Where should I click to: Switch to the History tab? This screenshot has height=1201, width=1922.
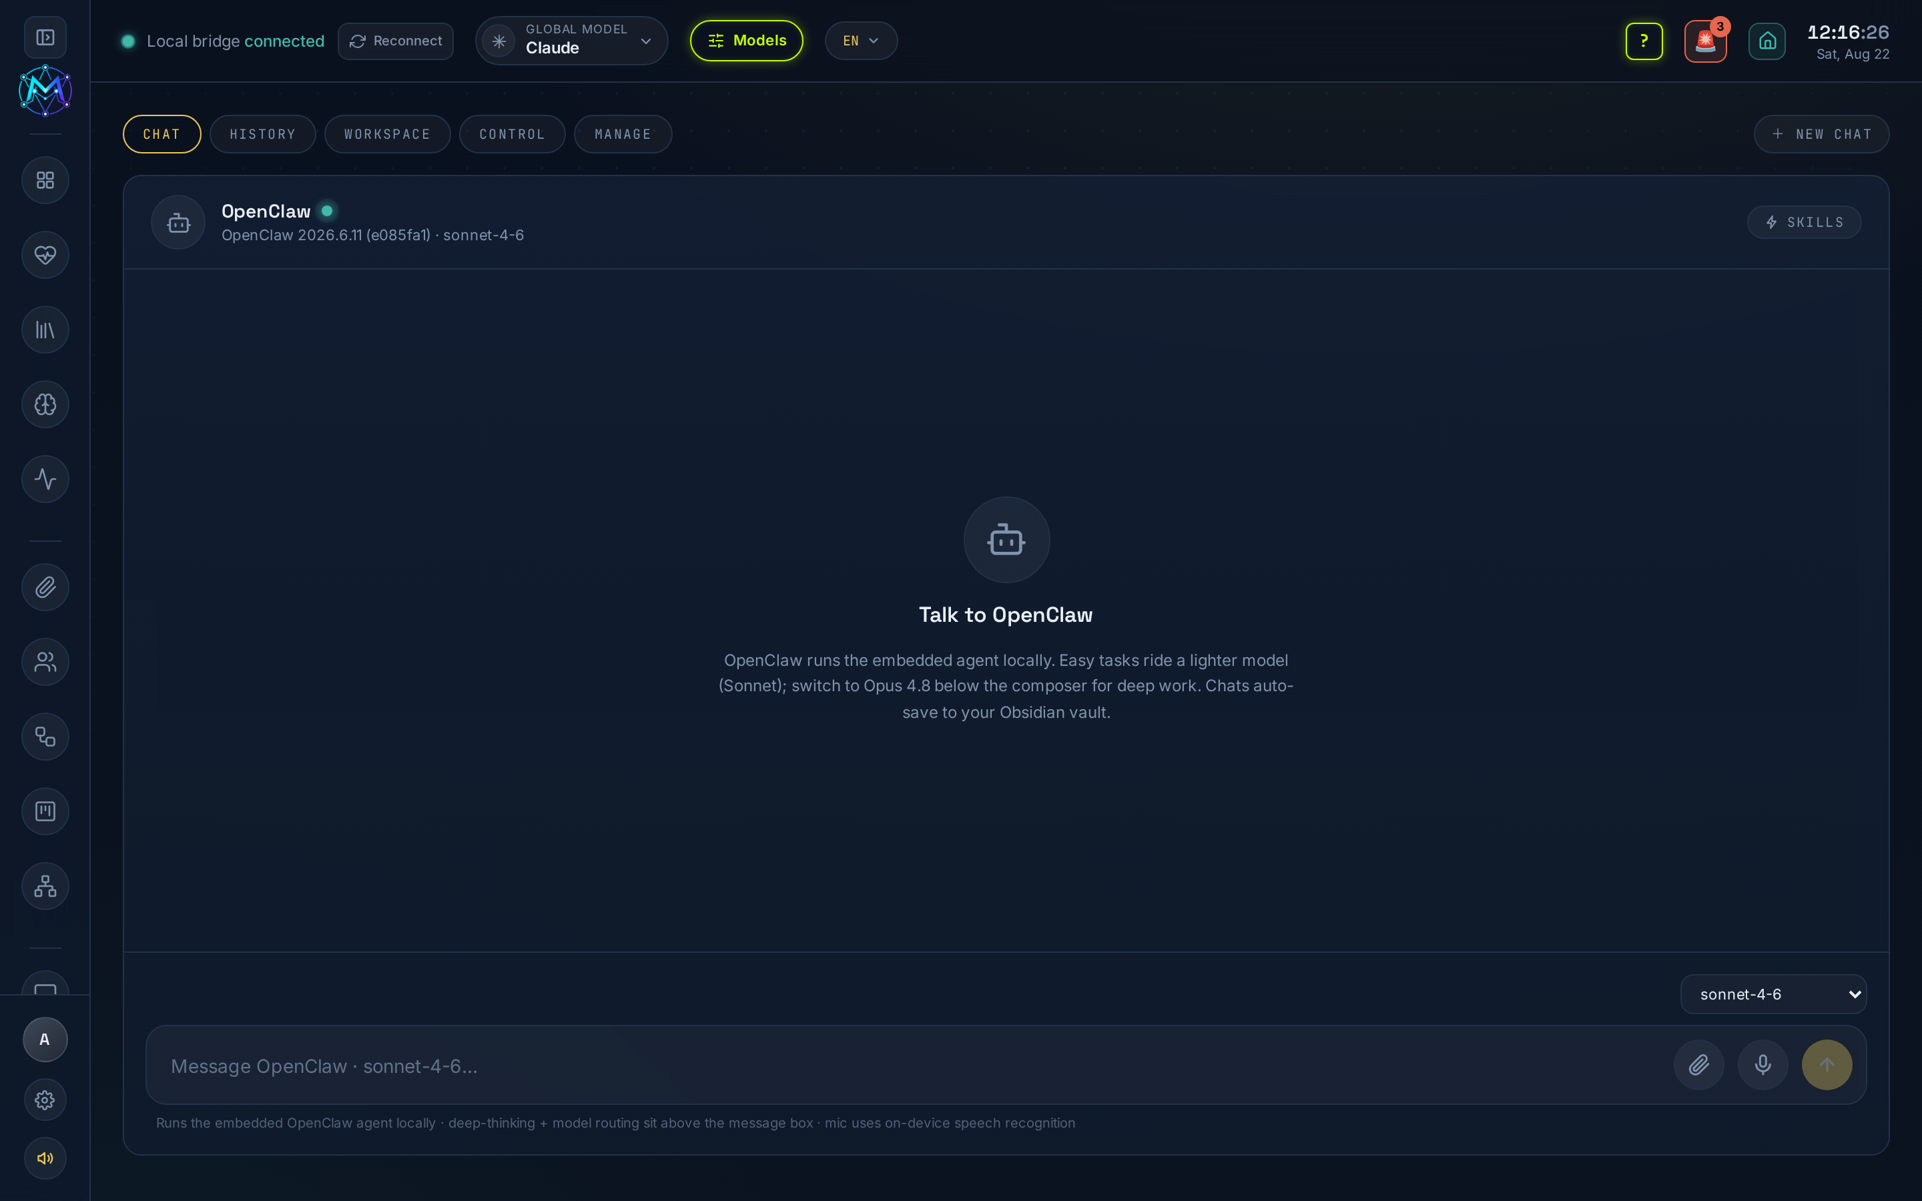coord(263,134)
